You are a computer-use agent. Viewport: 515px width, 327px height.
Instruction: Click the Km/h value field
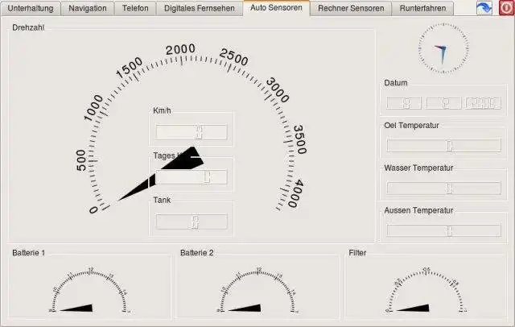(192, 132)
